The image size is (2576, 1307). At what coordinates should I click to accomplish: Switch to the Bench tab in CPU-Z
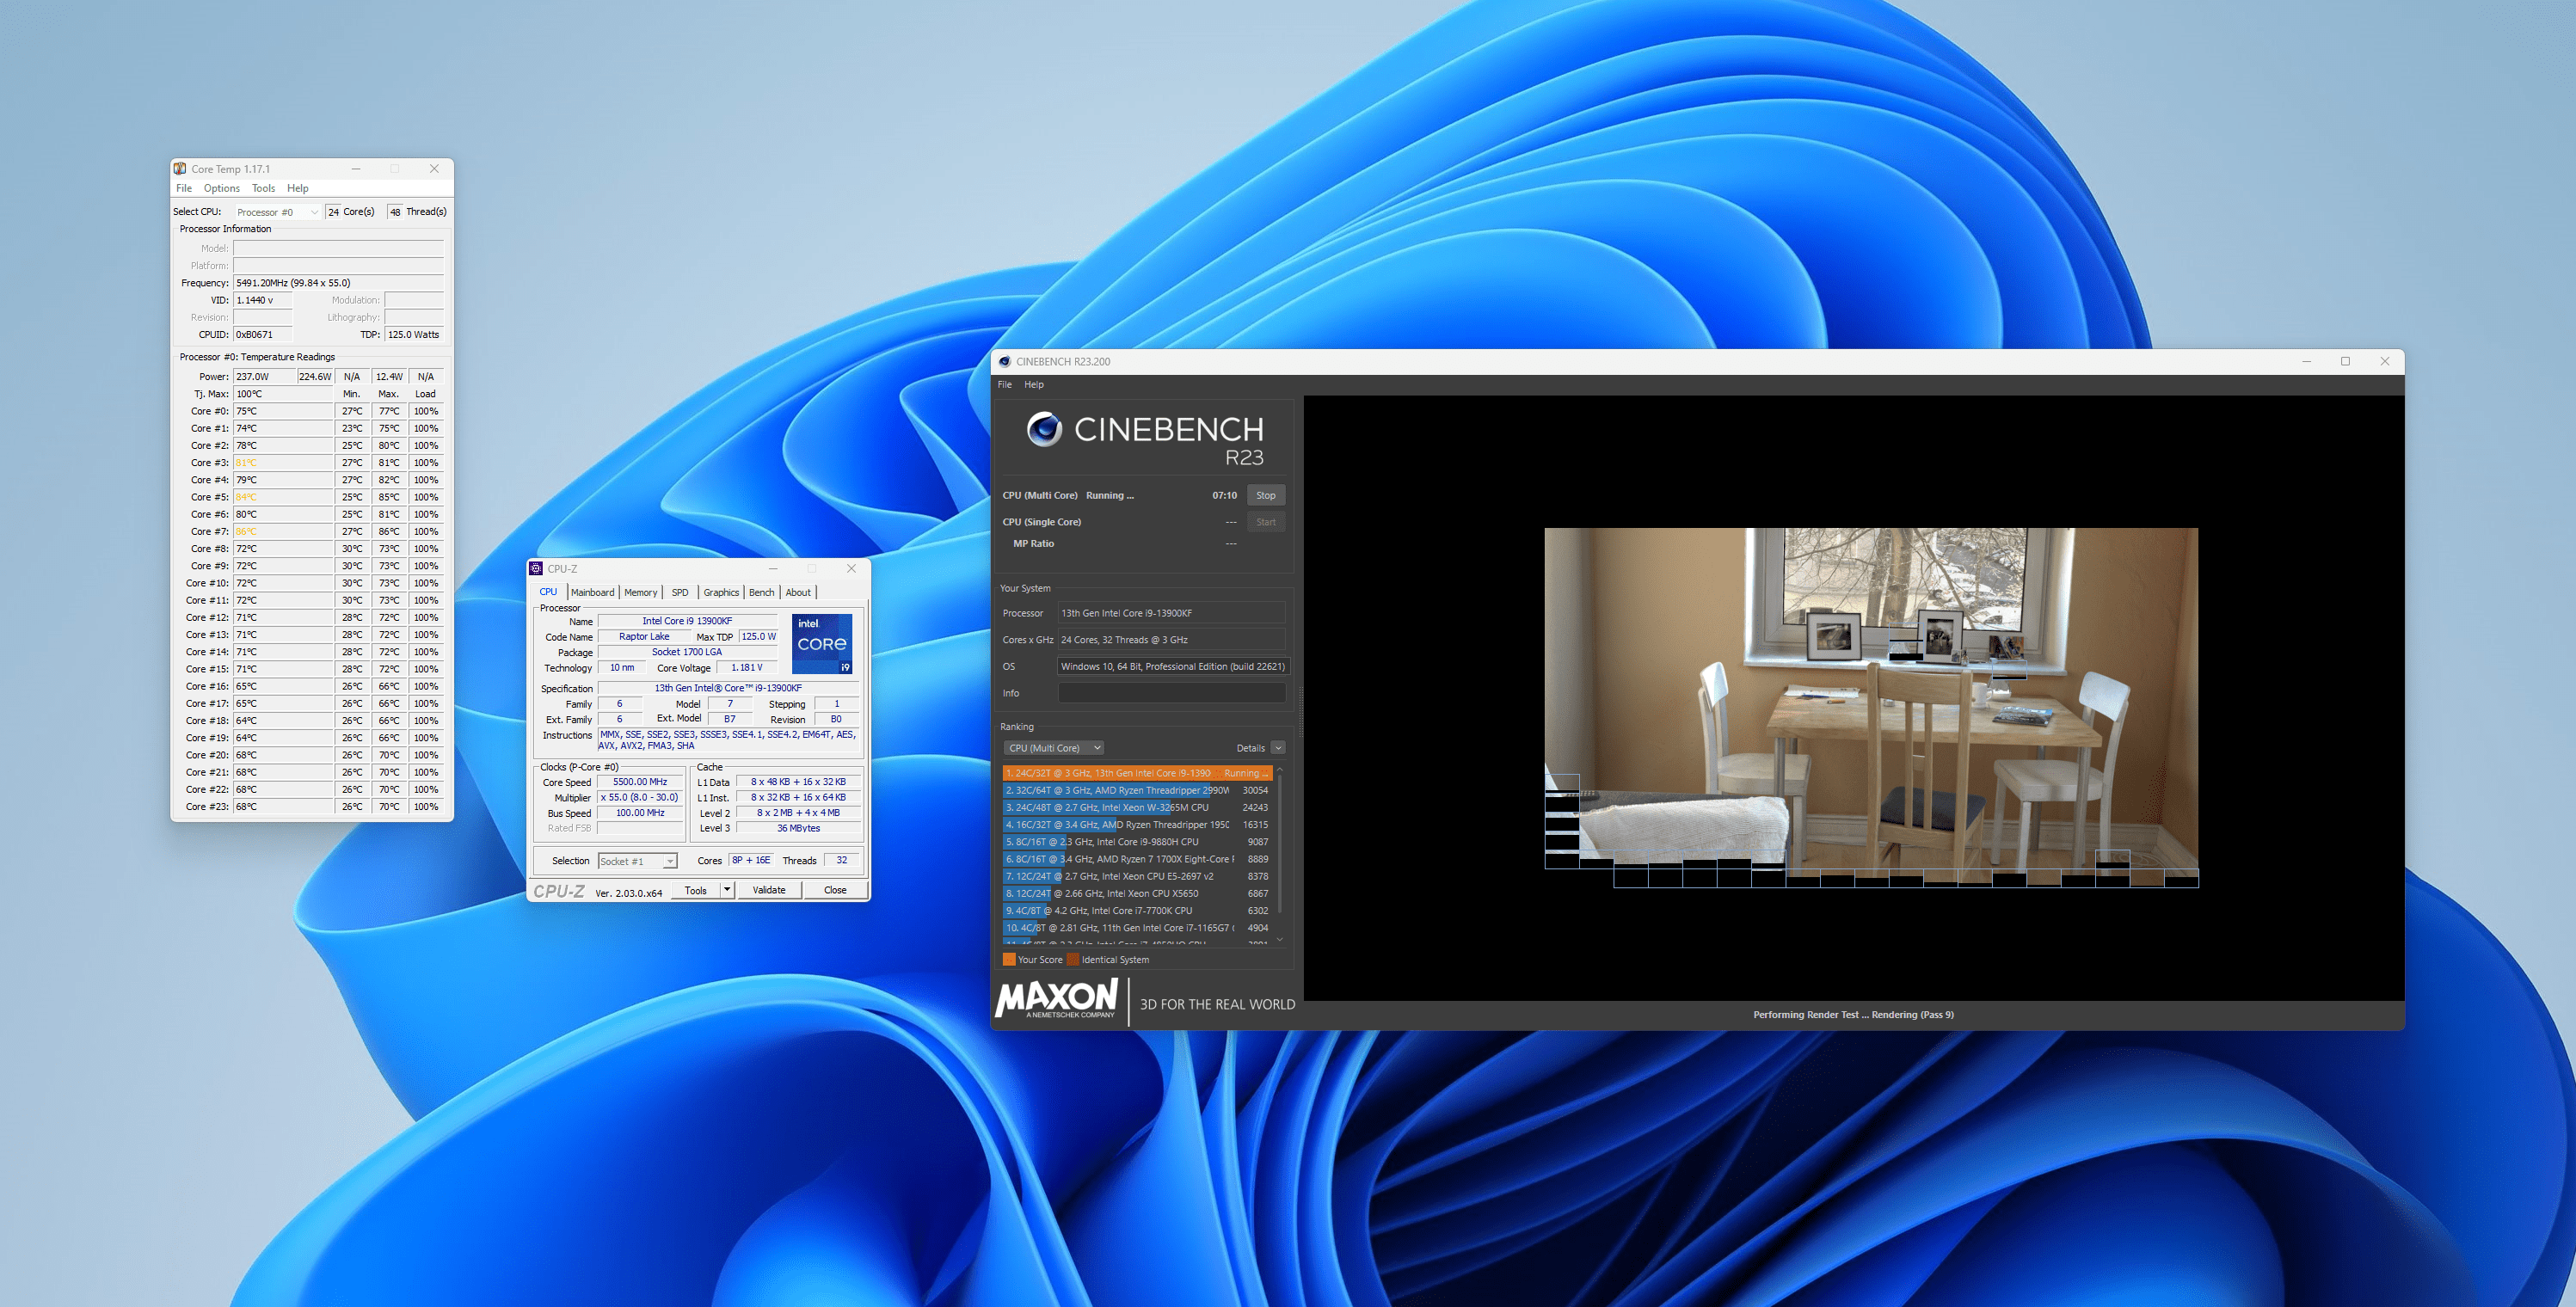(762, 592)
